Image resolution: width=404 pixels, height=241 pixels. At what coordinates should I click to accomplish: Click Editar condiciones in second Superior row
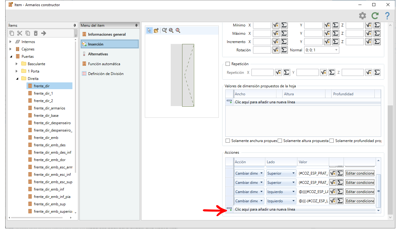360,183
